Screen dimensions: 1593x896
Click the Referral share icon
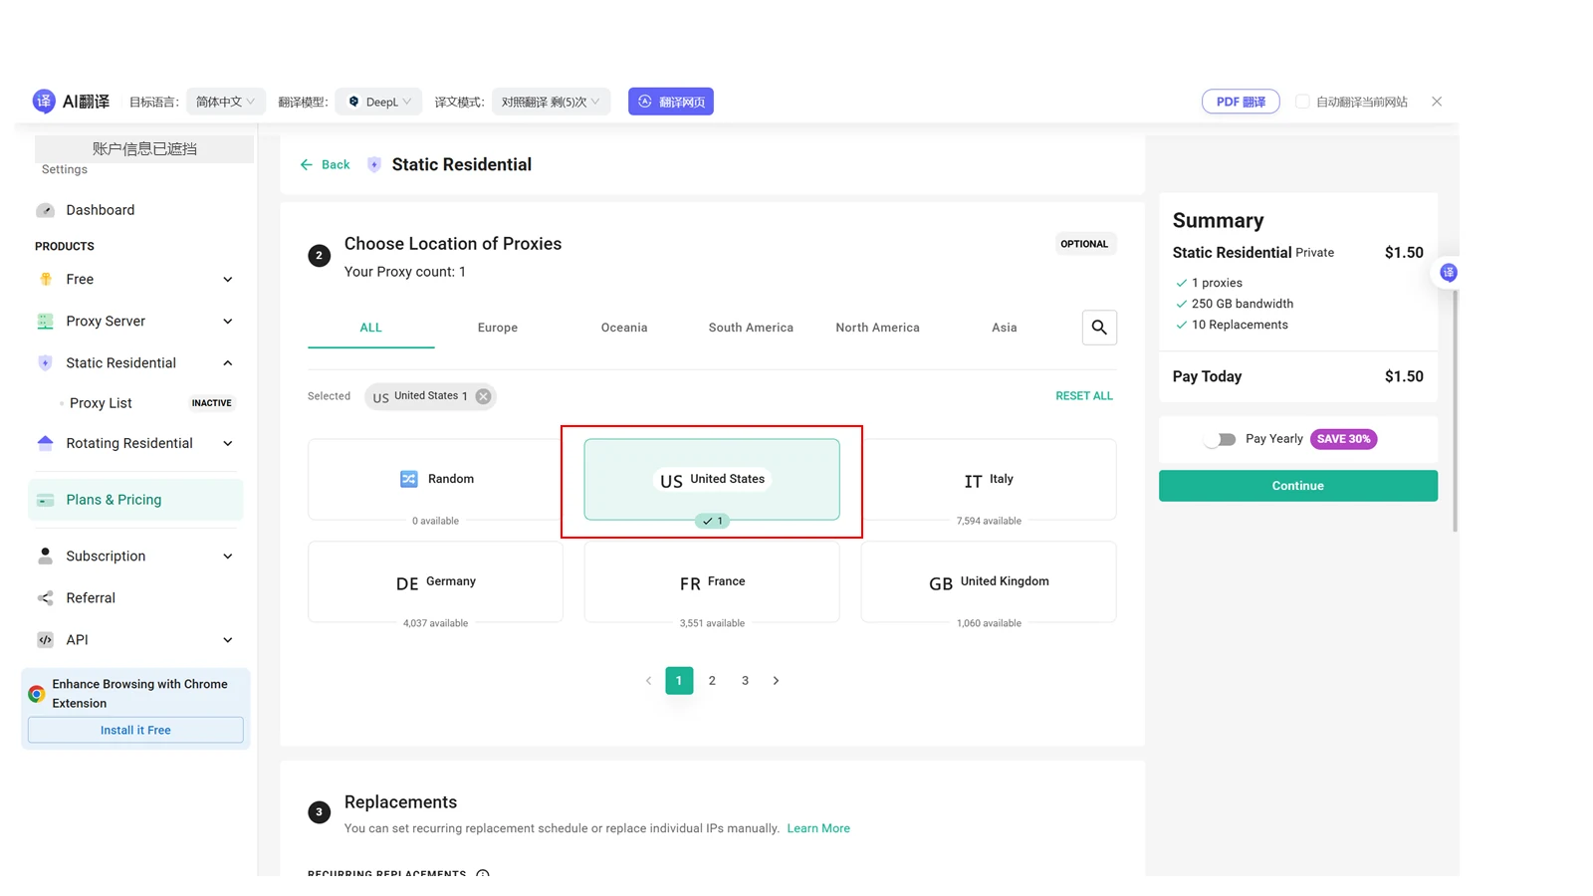(x=45, y=598)
